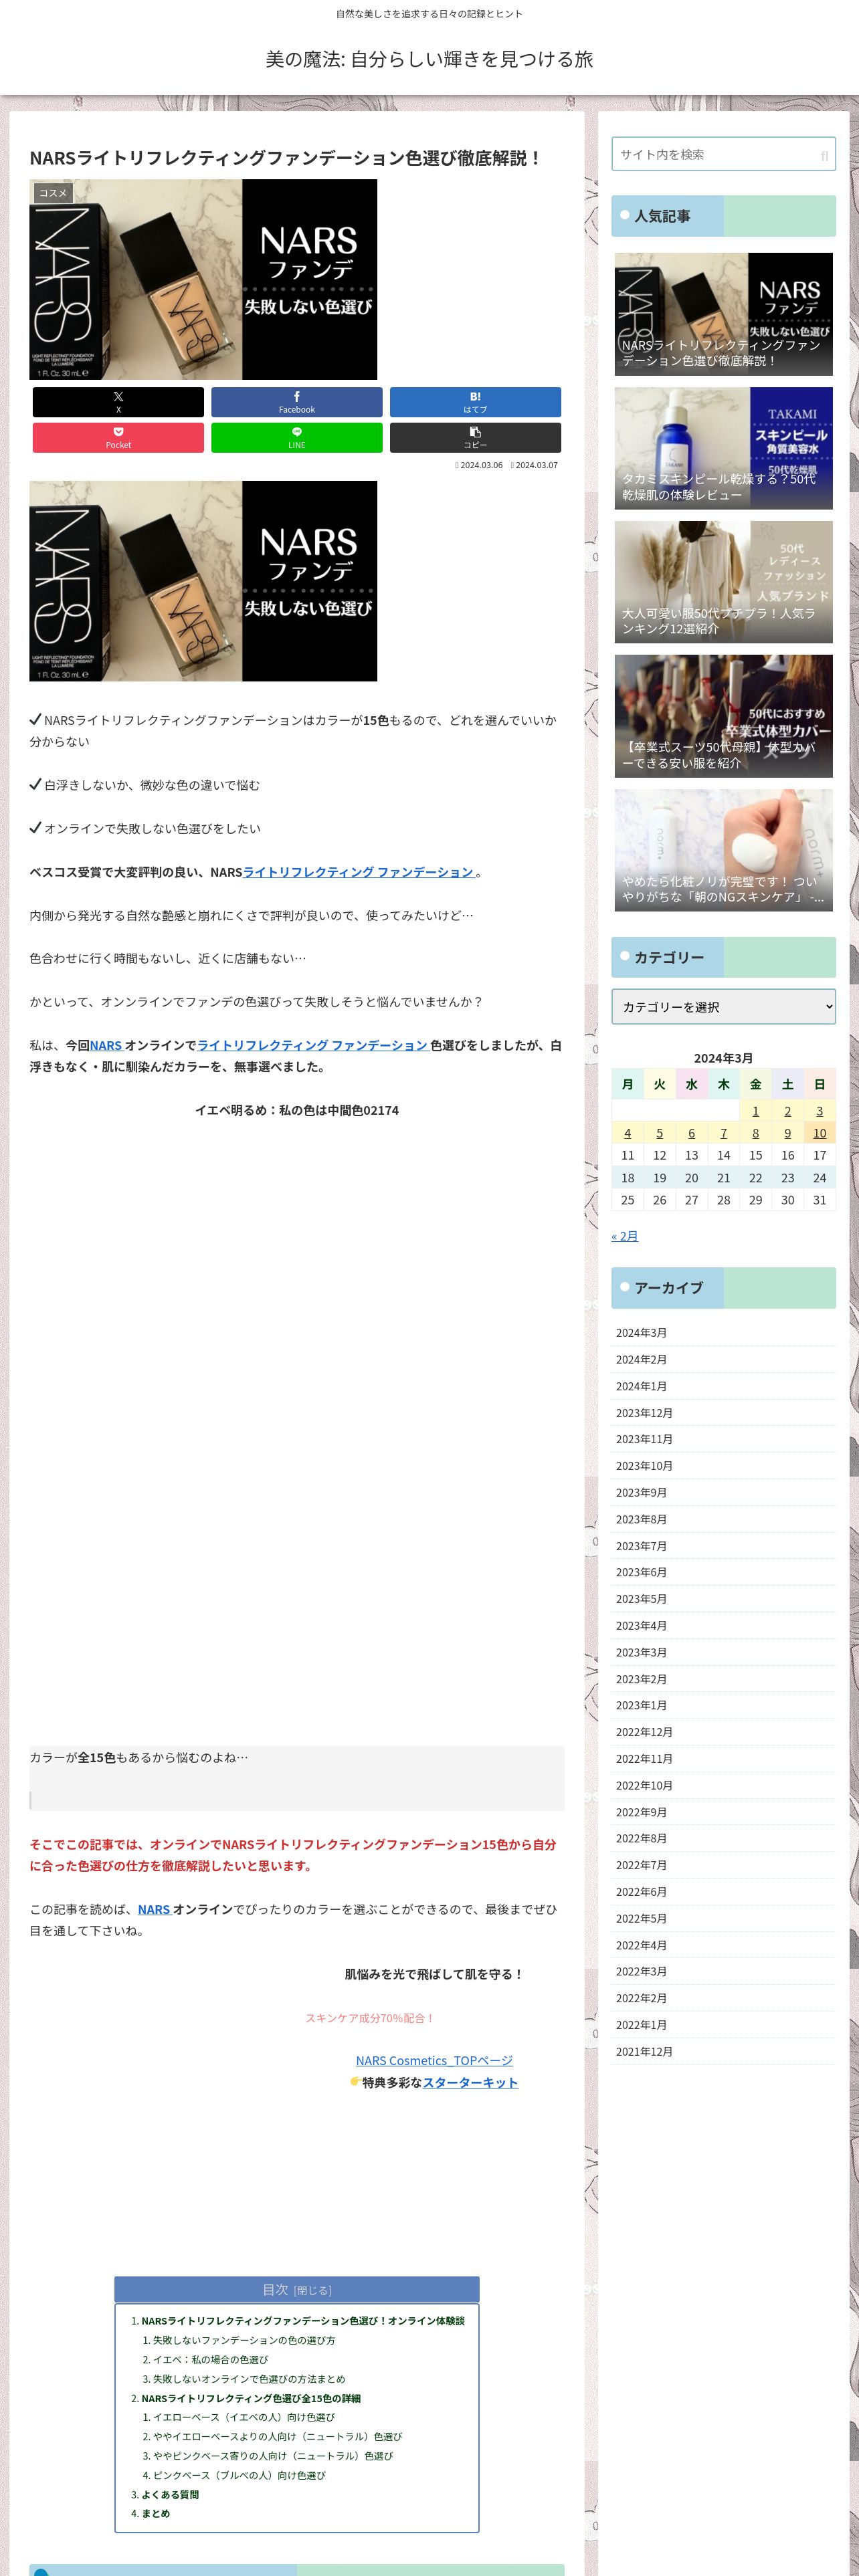Select calendar date 6
Screen dimensions: 859x2576
coord(691,1133)
